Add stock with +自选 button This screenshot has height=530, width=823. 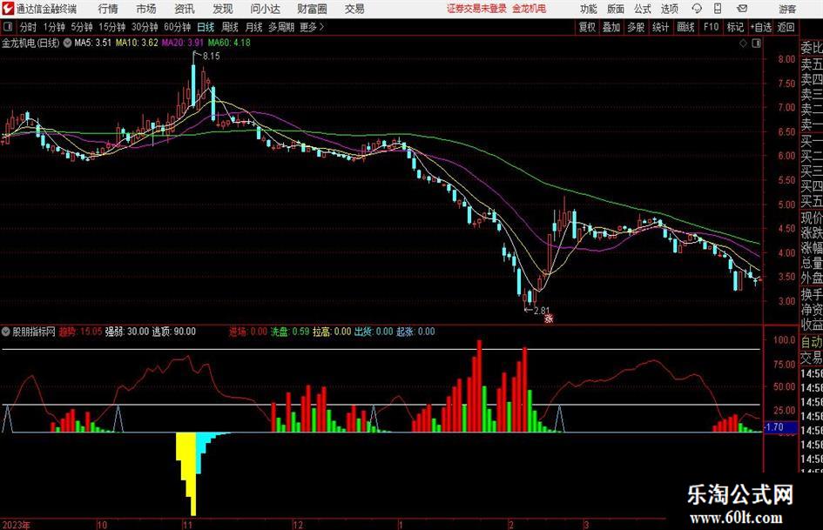click(x=760, y=27)
